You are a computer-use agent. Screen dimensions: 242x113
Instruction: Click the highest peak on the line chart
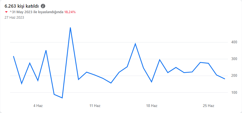pyautogui.click(x=70, y=28)
